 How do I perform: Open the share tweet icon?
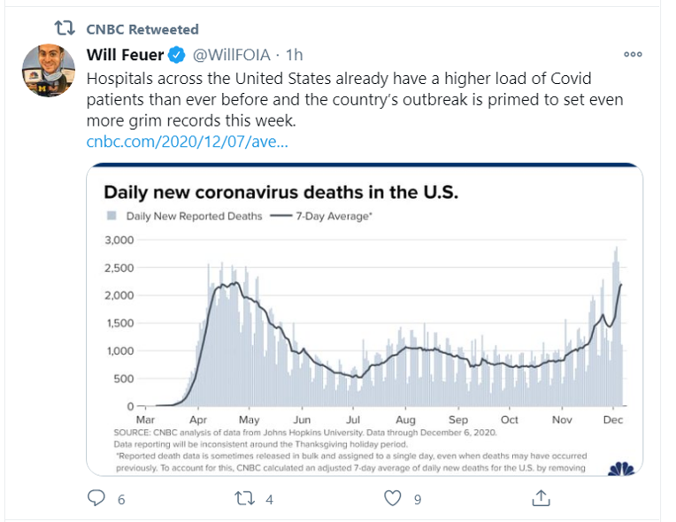(541, 499)
